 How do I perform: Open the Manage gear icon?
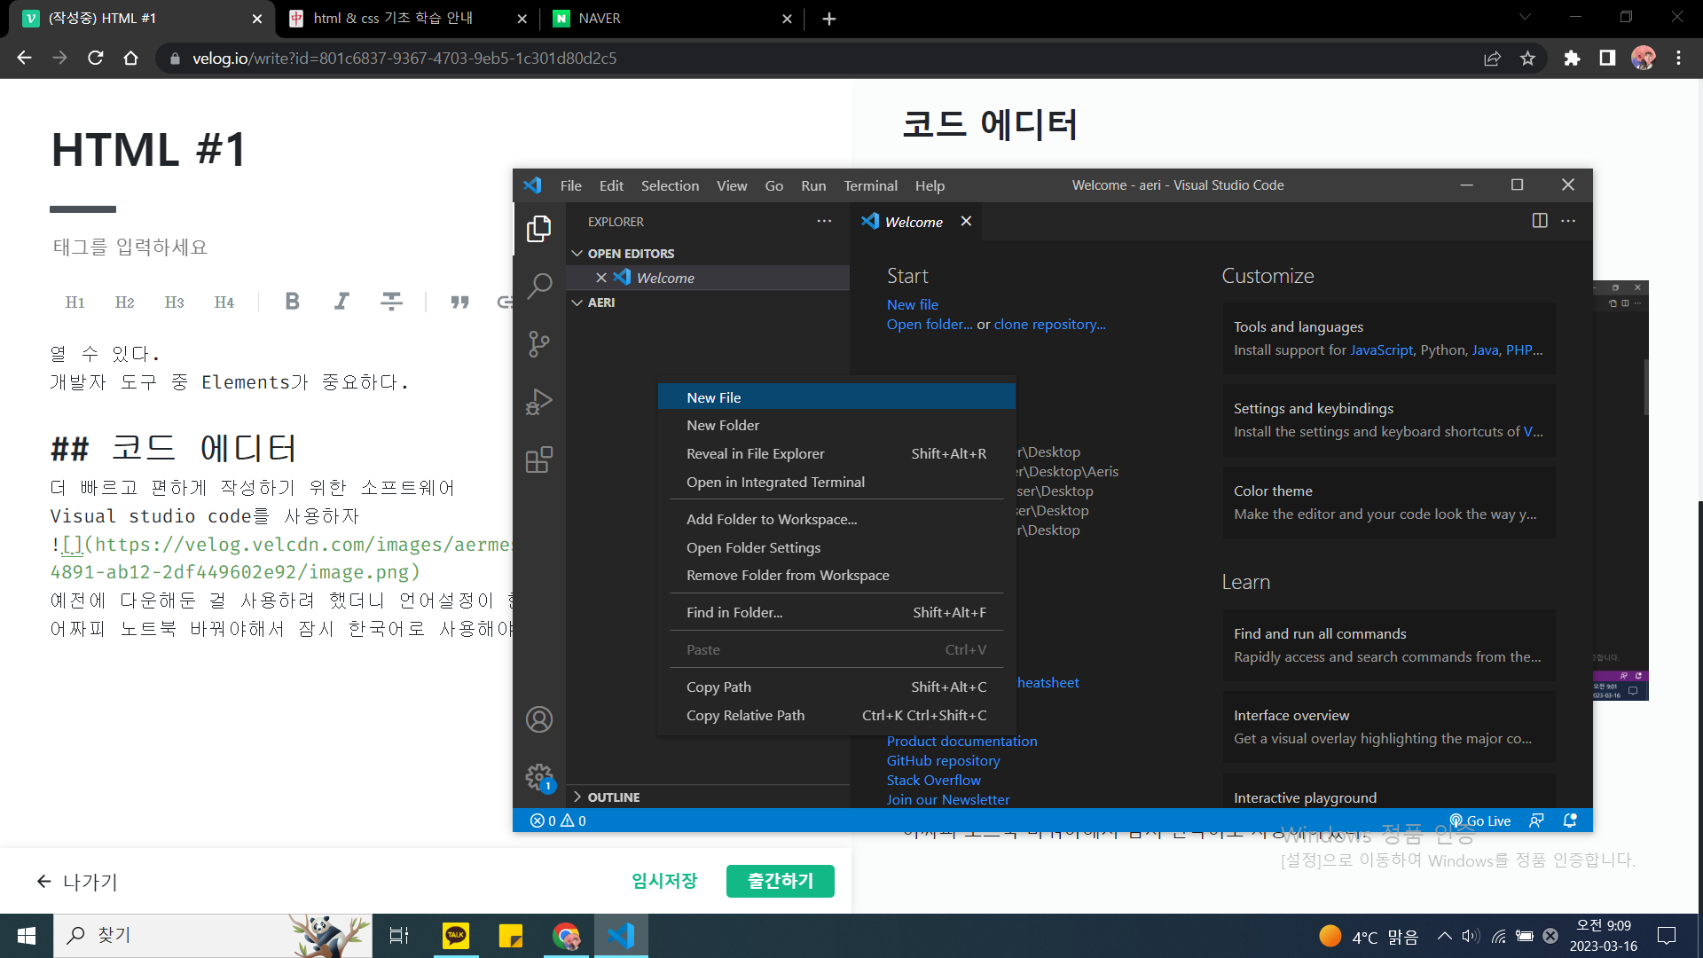click(x=539, y=777)
